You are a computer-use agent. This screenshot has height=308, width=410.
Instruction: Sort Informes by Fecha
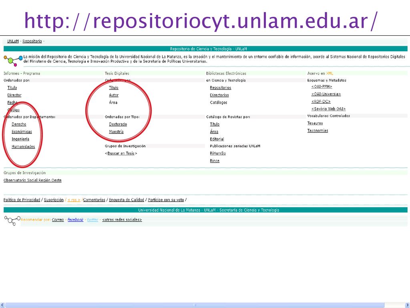click(12, 102)
